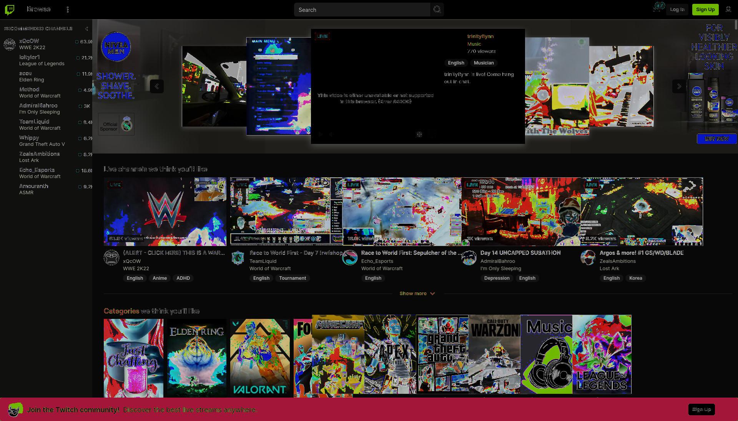The image size is (738, 421).
Task: Open the Elden Ring category
Action: point(196,358)
